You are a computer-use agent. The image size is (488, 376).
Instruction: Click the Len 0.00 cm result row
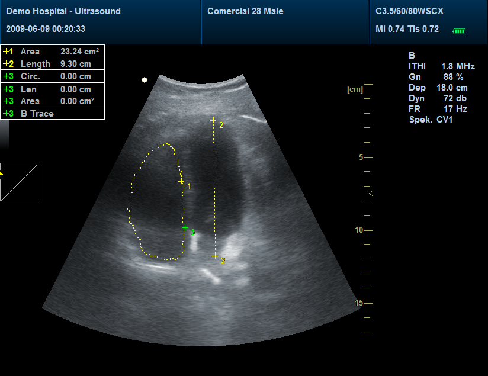click(53, 89)
